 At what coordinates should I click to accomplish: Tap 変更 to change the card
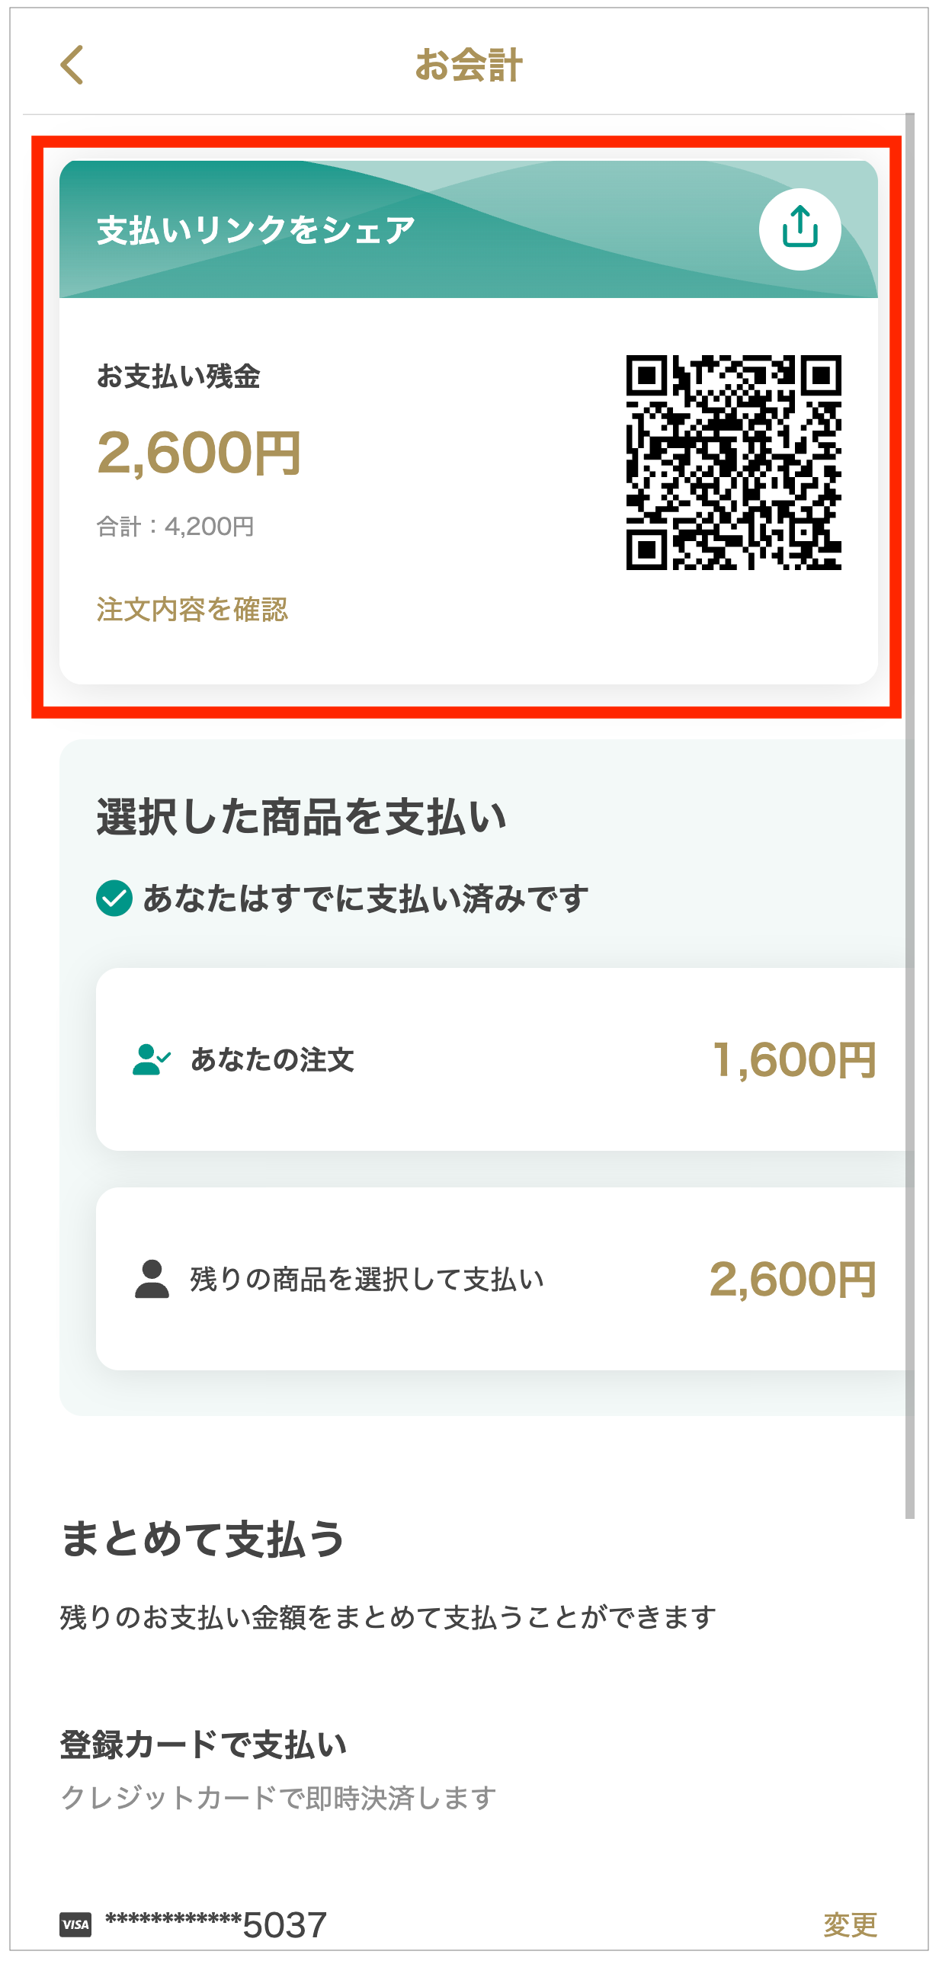pyautogui.click(x=850, y=1924)
